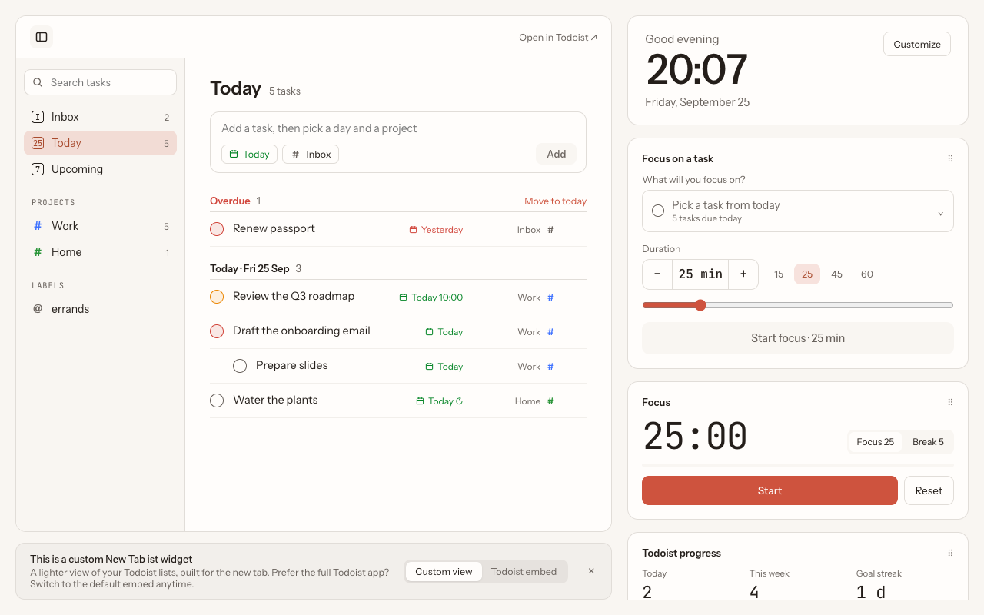This screenshot has width=984, height=615.
Task: Switch to the Todoist embed tab
Action: [x=524, y=571]
